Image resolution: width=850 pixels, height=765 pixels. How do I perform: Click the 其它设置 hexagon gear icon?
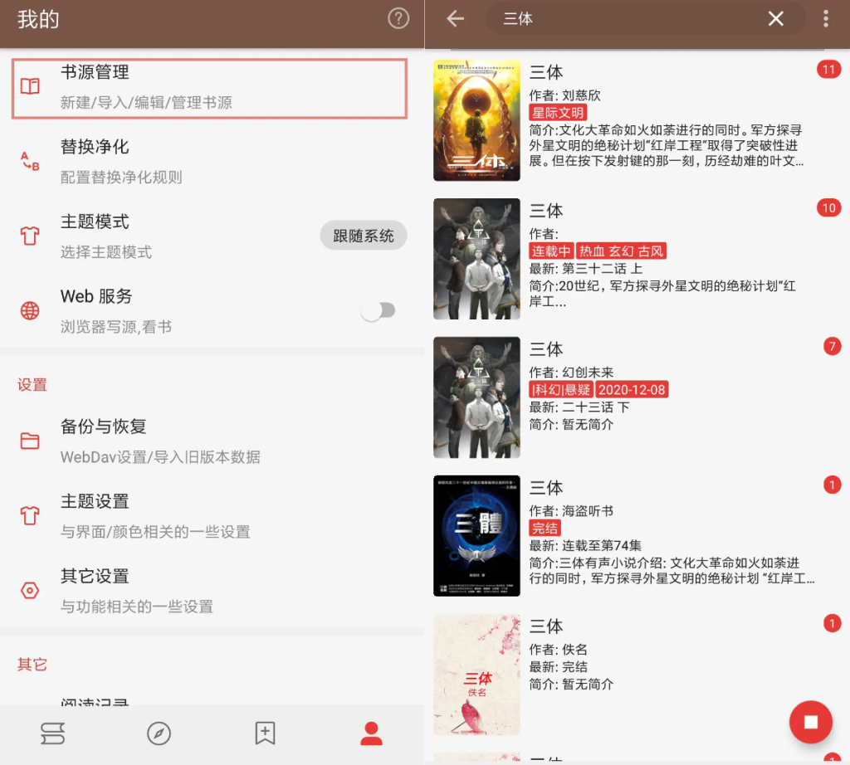click(30, 590)
